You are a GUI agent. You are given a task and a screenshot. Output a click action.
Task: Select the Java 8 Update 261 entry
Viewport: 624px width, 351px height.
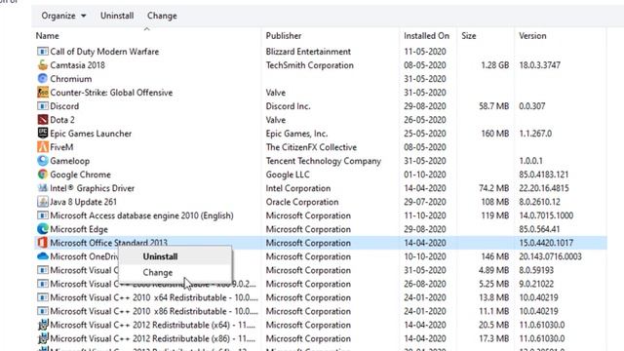[84, 202]
